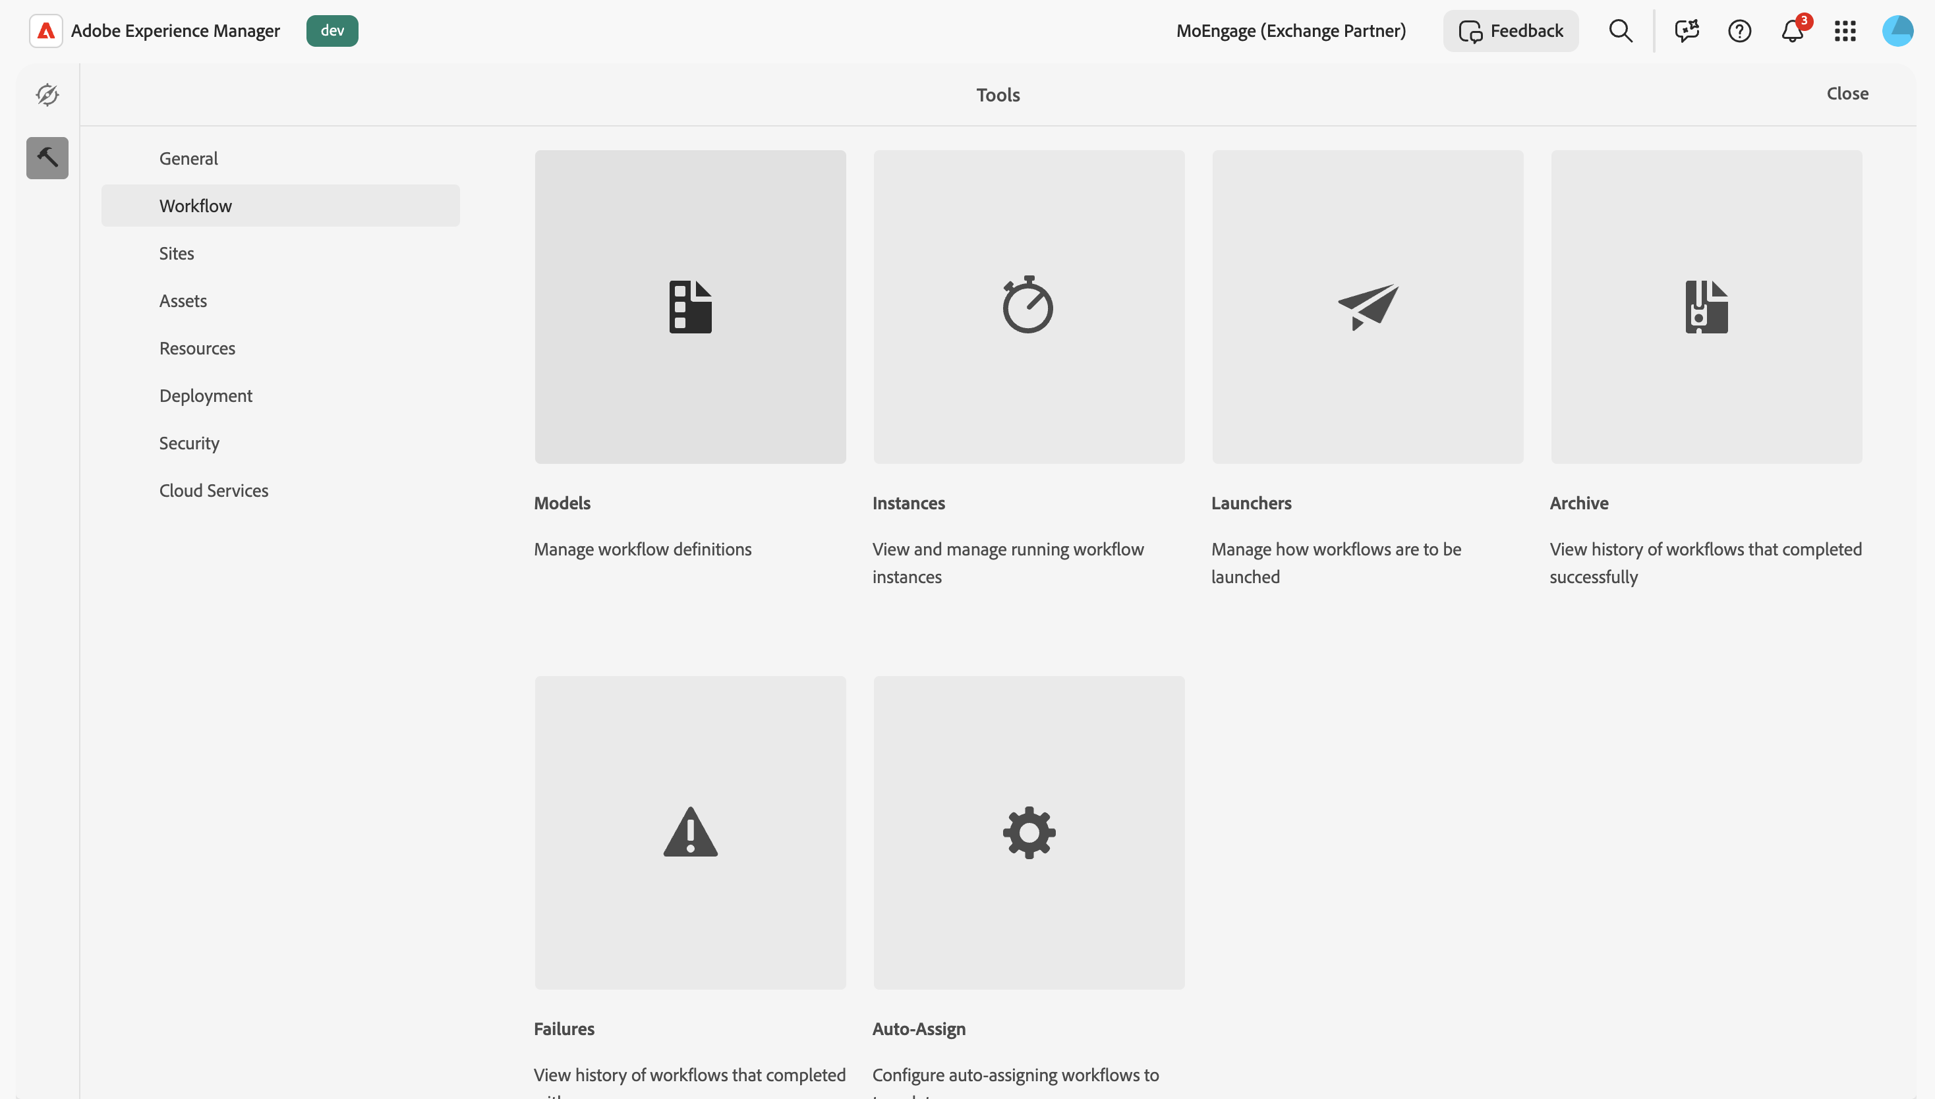1935x1099 pixels.
Task: Click 'View and manage running workflow instances' text
Action: (1008, 563)
